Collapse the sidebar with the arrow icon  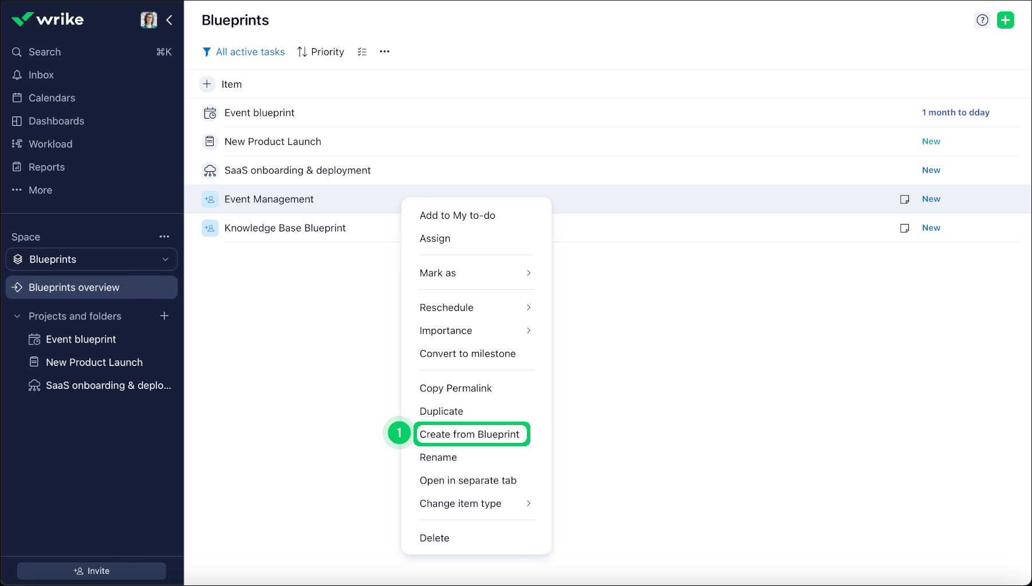170,20
